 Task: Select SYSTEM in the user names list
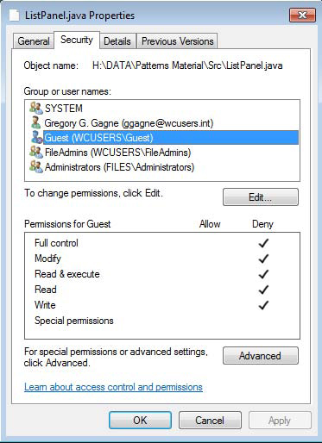pyautogui.click(x=64, y=109)
